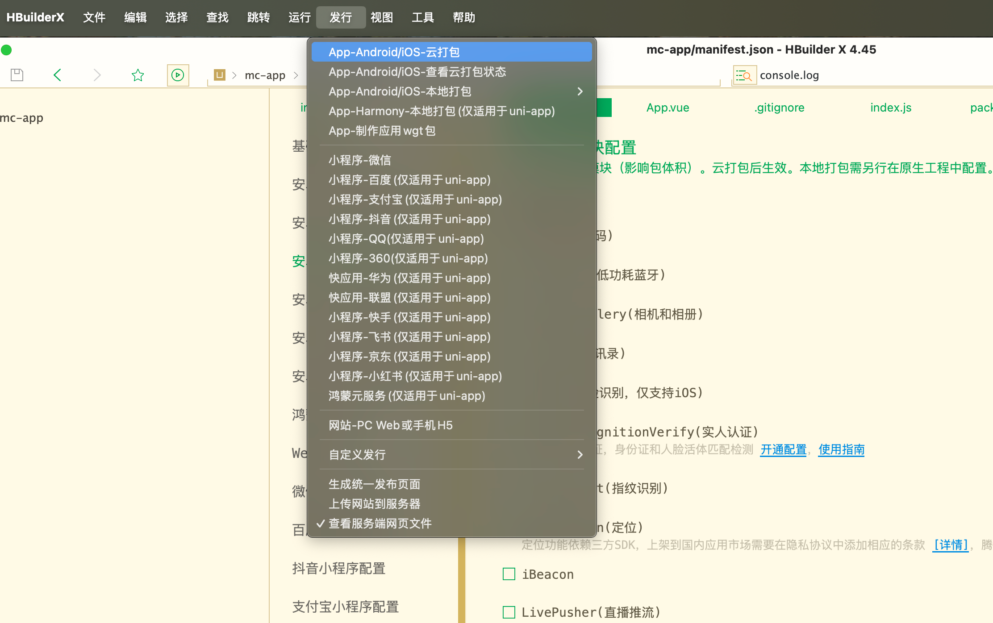Open 支付宝小程序配置 section
Image resolution: width=993 pixels, height=623 pixels.
click(345, 606)
